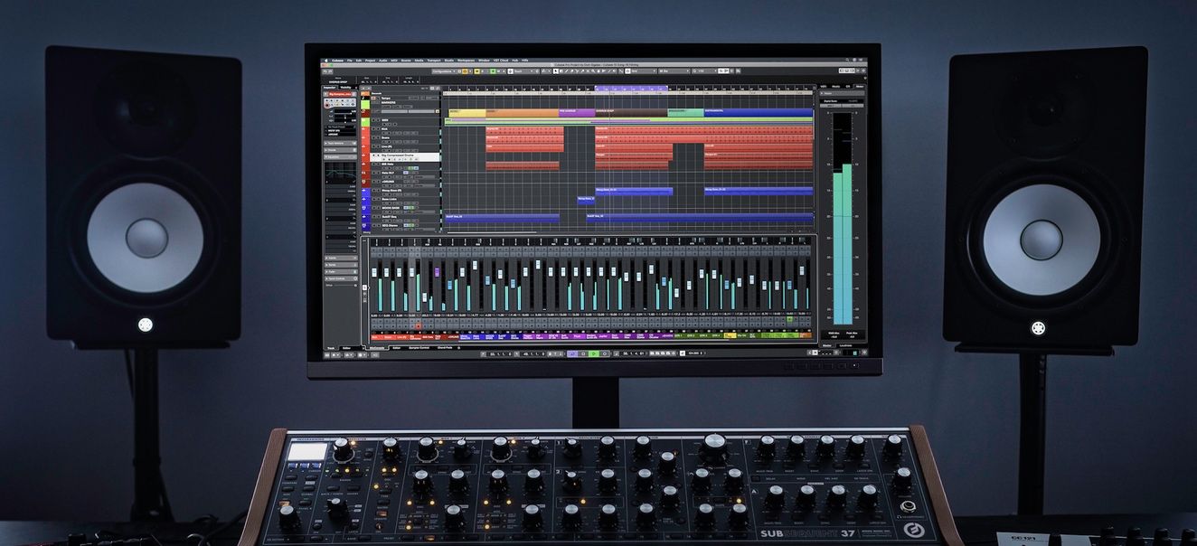Click the Record button in the transport bar
Image resolution: width=1197 pixels, height=546 pixels.
tap(605, 353)
